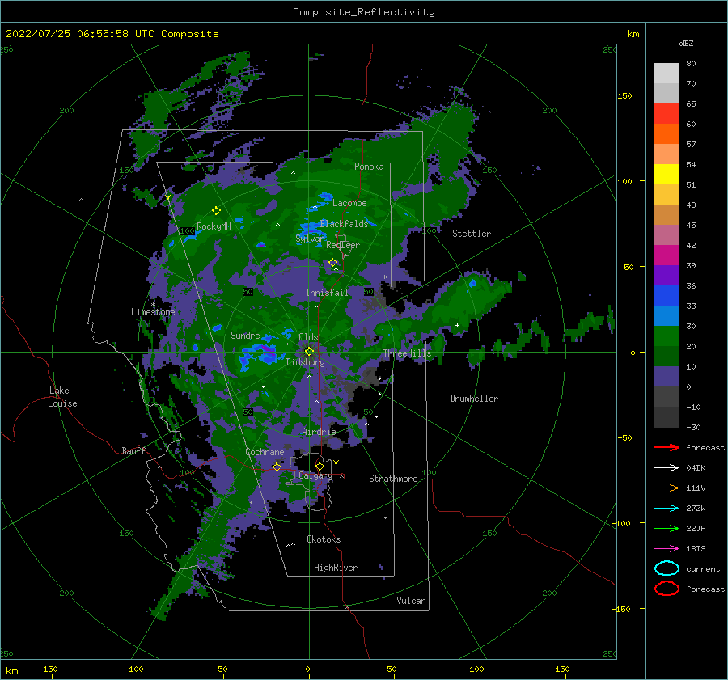Viewport: 728px width, 680px height.
Task: Select the Vulcan map label
Action: coord(412,601)
